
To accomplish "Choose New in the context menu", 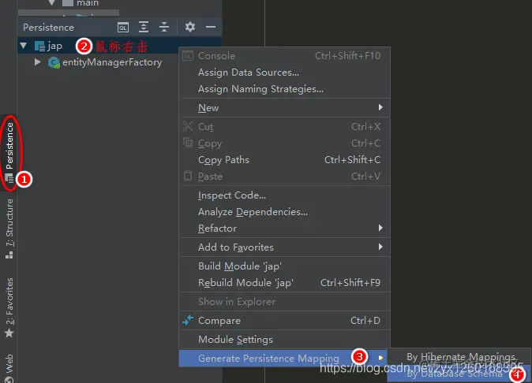I will click(x=285, y=108).
